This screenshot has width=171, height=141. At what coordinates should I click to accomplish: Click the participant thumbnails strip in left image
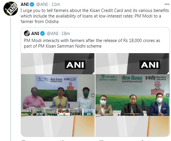click(x=57, y=112)
